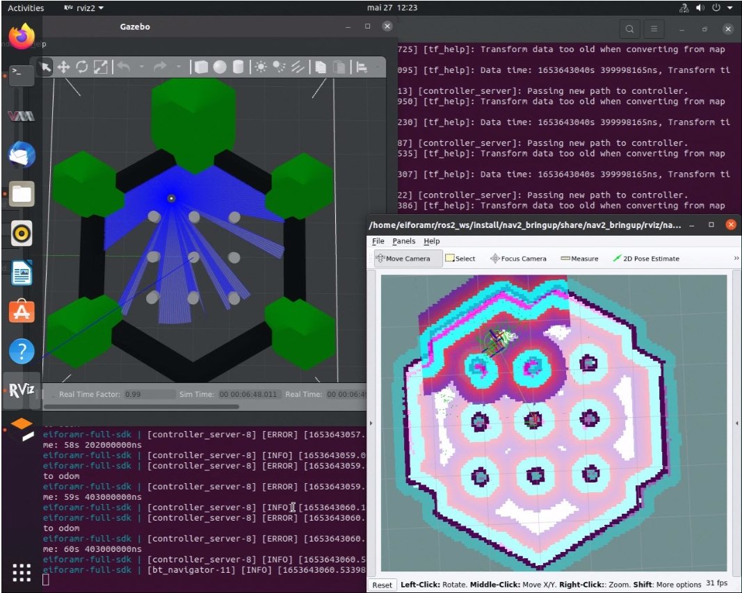Viewport: 742px width, 593px height.
Task: Insert a box shape in Gazebo
Action: [x=201, y=67]
